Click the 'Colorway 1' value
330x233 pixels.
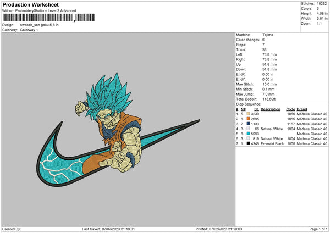click(29, 30)
